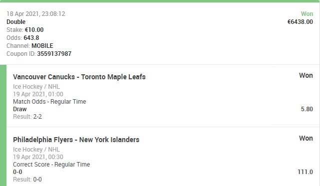Click the 111.0 odds for correct score
The height and width of the screenshot is (186, 320).
click(x=305, y=172)
